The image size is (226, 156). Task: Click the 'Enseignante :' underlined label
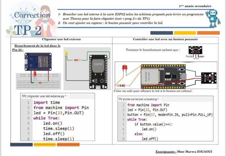pos(165,152)
